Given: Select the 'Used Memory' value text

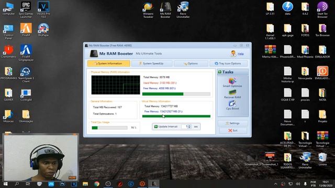Looking at the screenshot, I should tap(160, 83).
